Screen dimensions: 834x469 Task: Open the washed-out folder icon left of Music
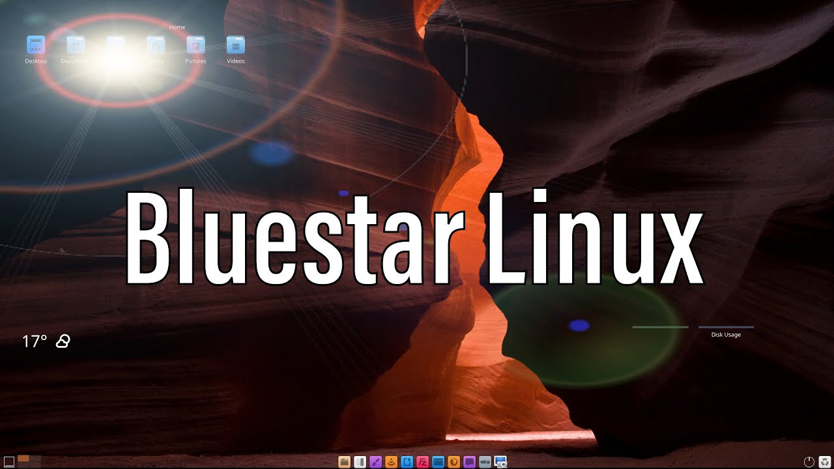(116, 45)
